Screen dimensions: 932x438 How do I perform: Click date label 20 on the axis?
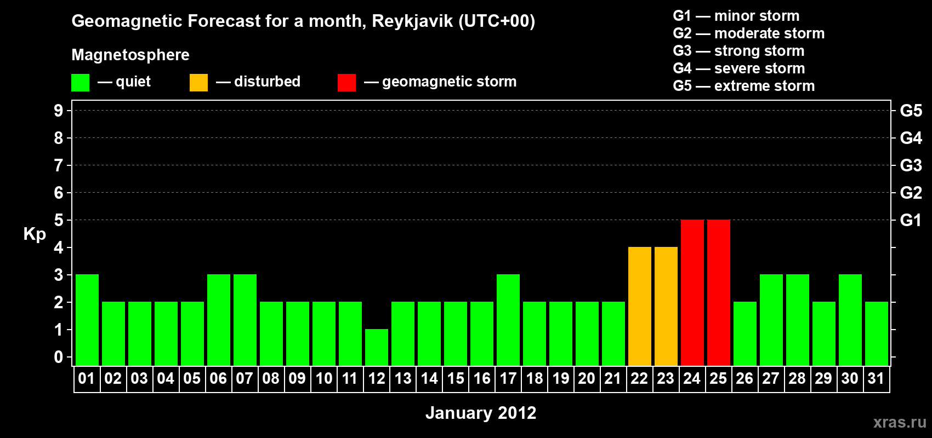tap(587, 378)
